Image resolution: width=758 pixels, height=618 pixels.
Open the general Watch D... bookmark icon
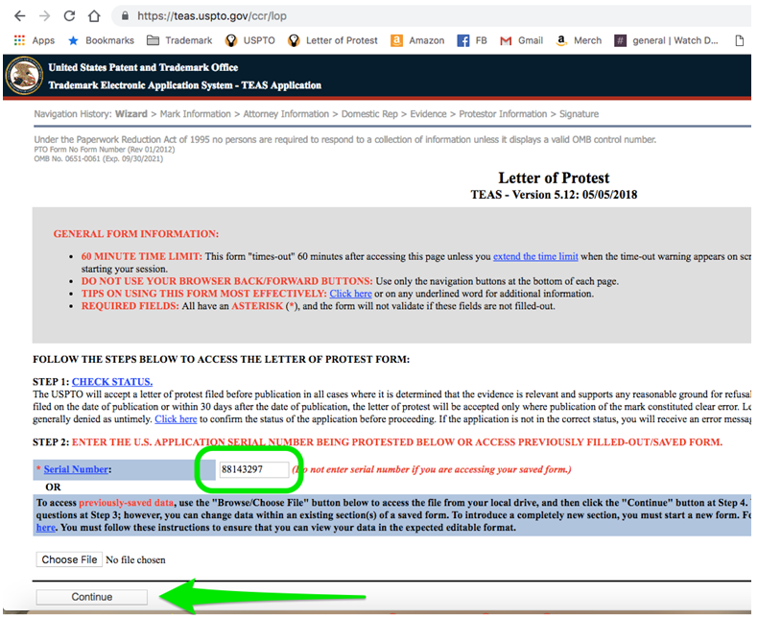(620, 40)
